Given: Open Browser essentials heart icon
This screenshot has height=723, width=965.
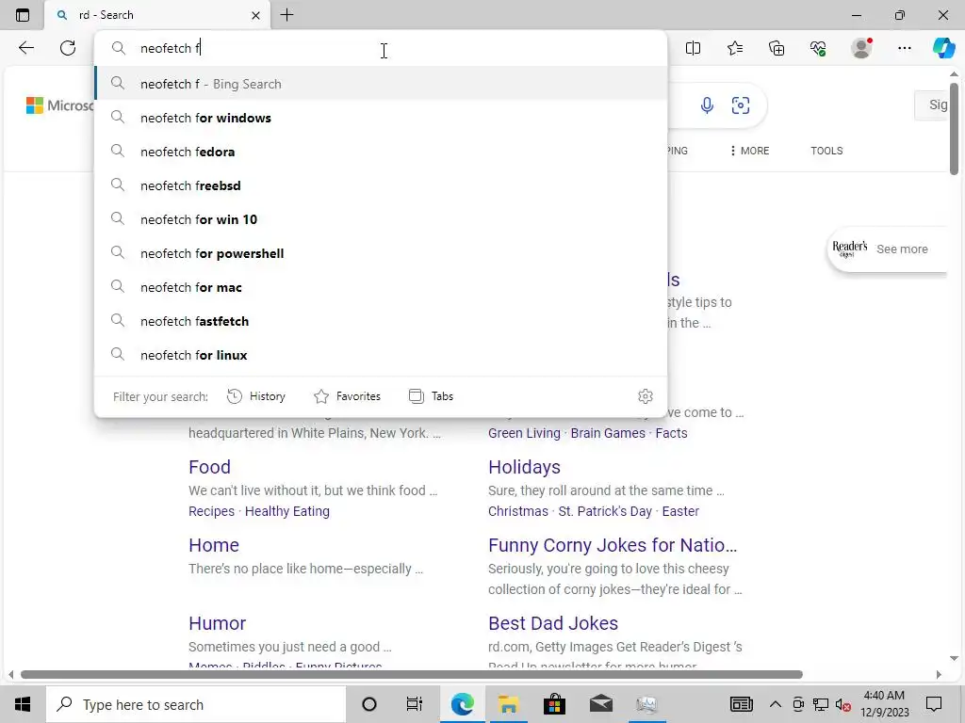Looking at the screenshot, I should [x=818, y=48].
